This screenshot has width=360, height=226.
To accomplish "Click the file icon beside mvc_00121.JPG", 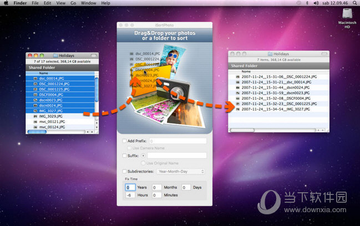I will pos(36,122).
